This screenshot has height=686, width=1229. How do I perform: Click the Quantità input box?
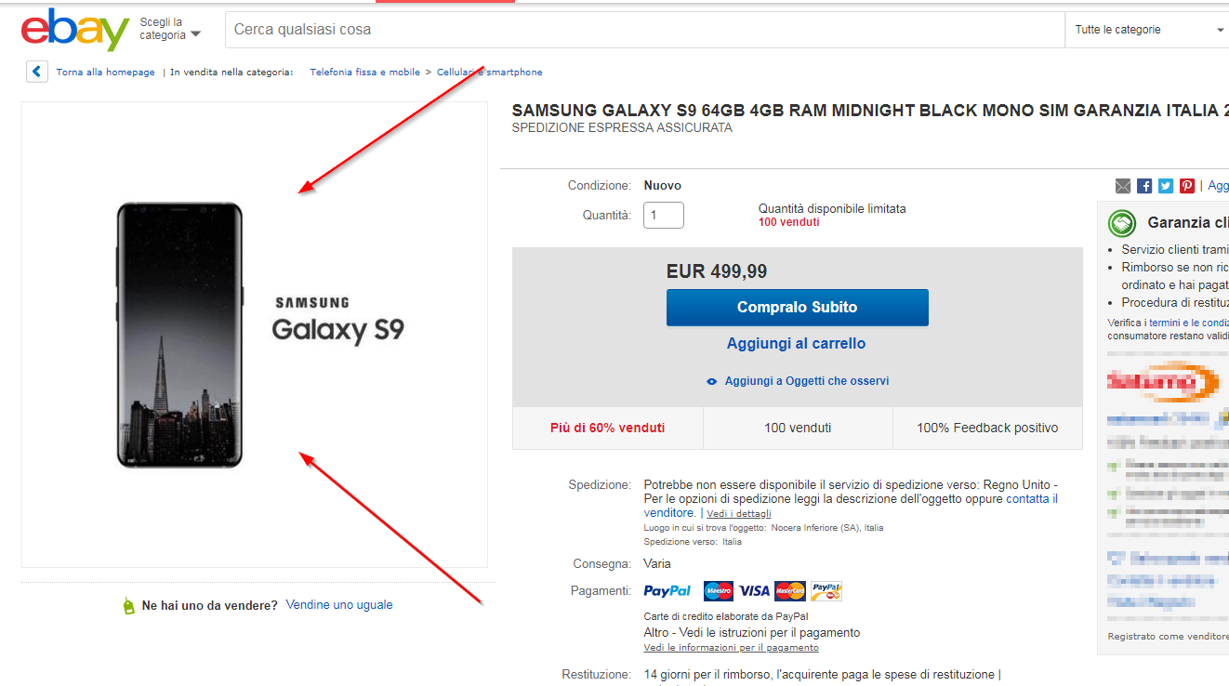[x=664, y=216]
